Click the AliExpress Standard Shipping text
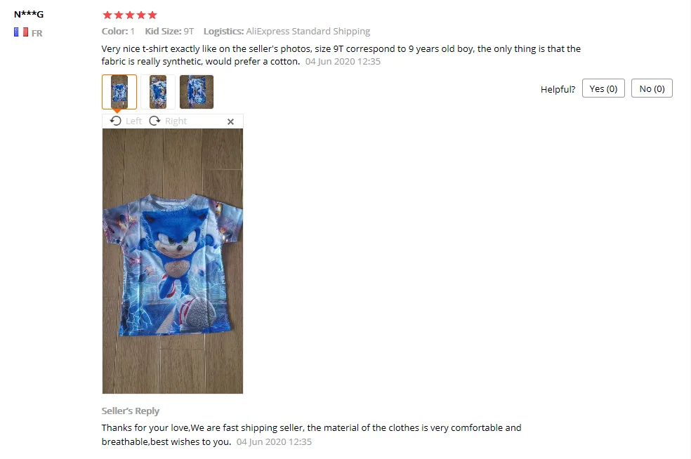 (x=308, y=32)
